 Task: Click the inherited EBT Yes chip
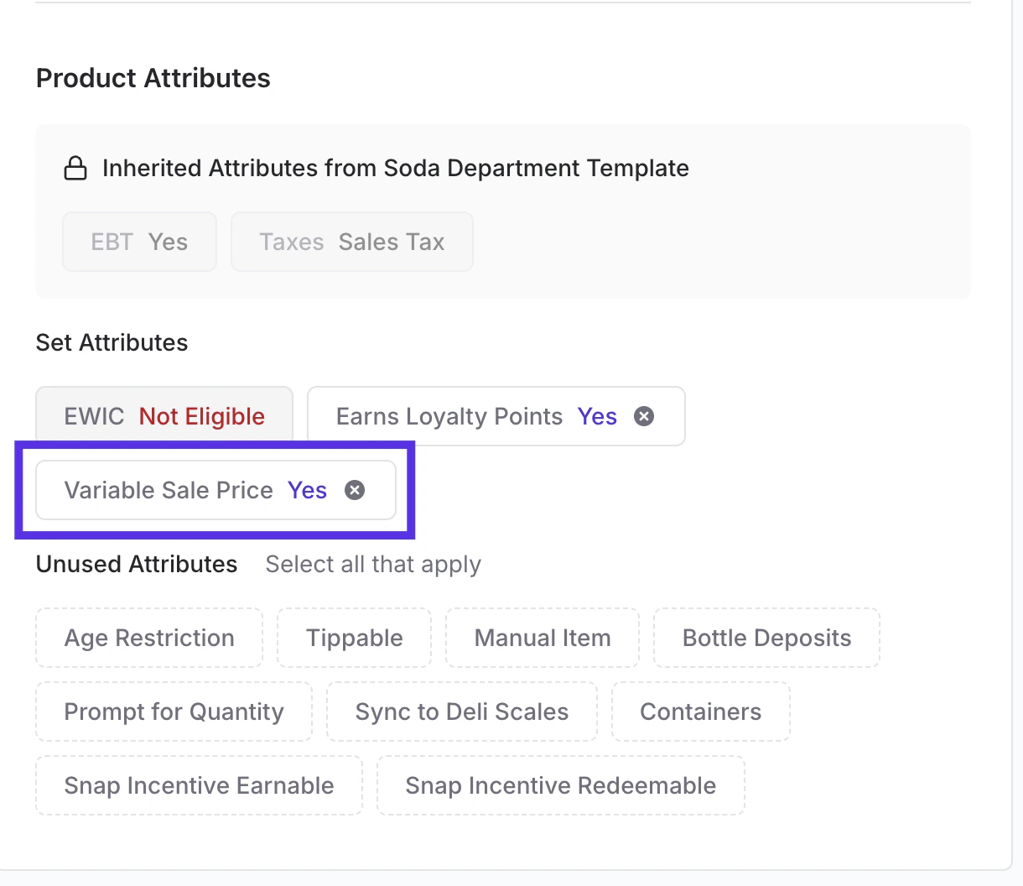click(x=139, y=242)
